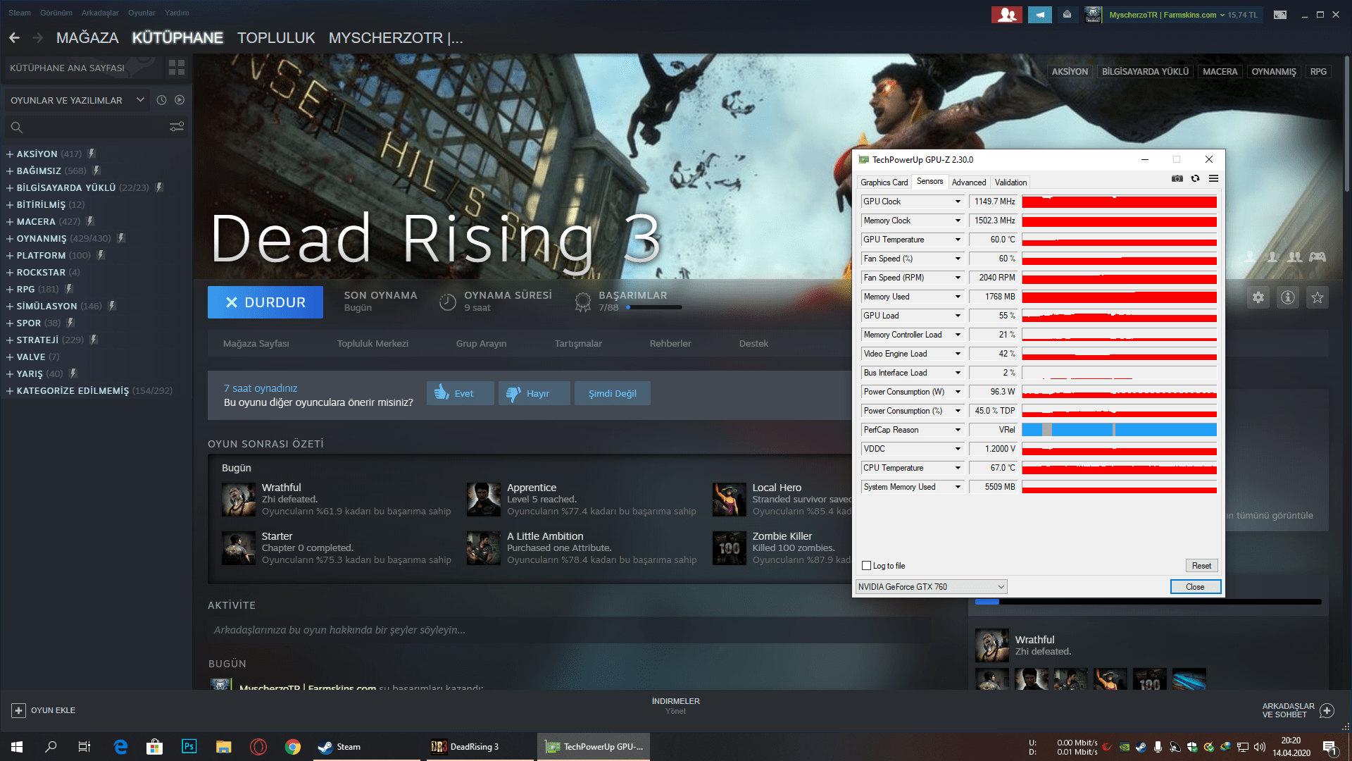Toggle the ready-to-play filter icon
Viewport: 1352px width, 761px height.
pyautogui.click(x=180, y=100)
